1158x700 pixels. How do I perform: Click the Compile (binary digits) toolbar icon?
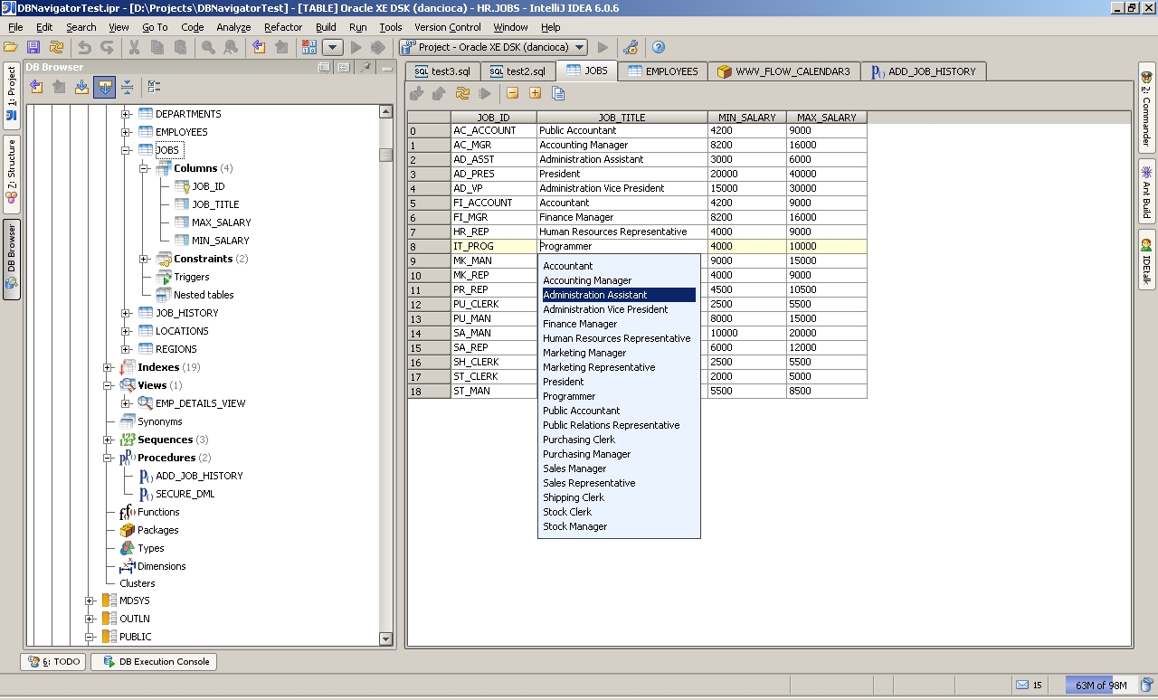309,47
